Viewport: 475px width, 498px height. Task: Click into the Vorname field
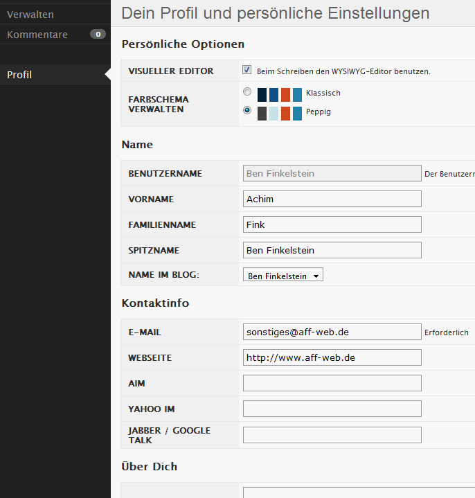point(332,199)
